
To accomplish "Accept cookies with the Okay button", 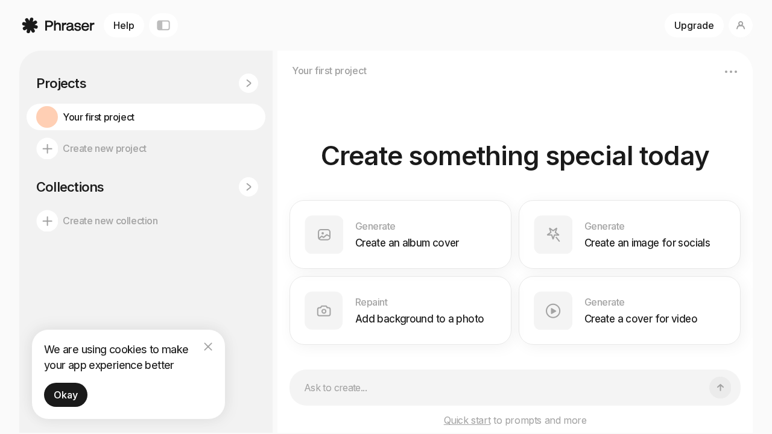I will [65, 395].
